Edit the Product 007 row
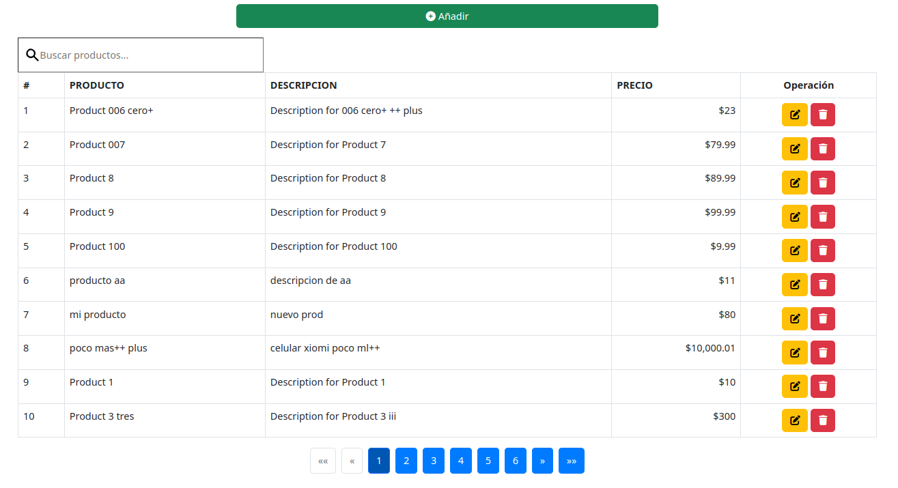 (795, 149)
